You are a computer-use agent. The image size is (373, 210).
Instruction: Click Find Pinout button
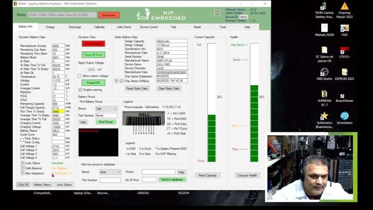[105, 122]
